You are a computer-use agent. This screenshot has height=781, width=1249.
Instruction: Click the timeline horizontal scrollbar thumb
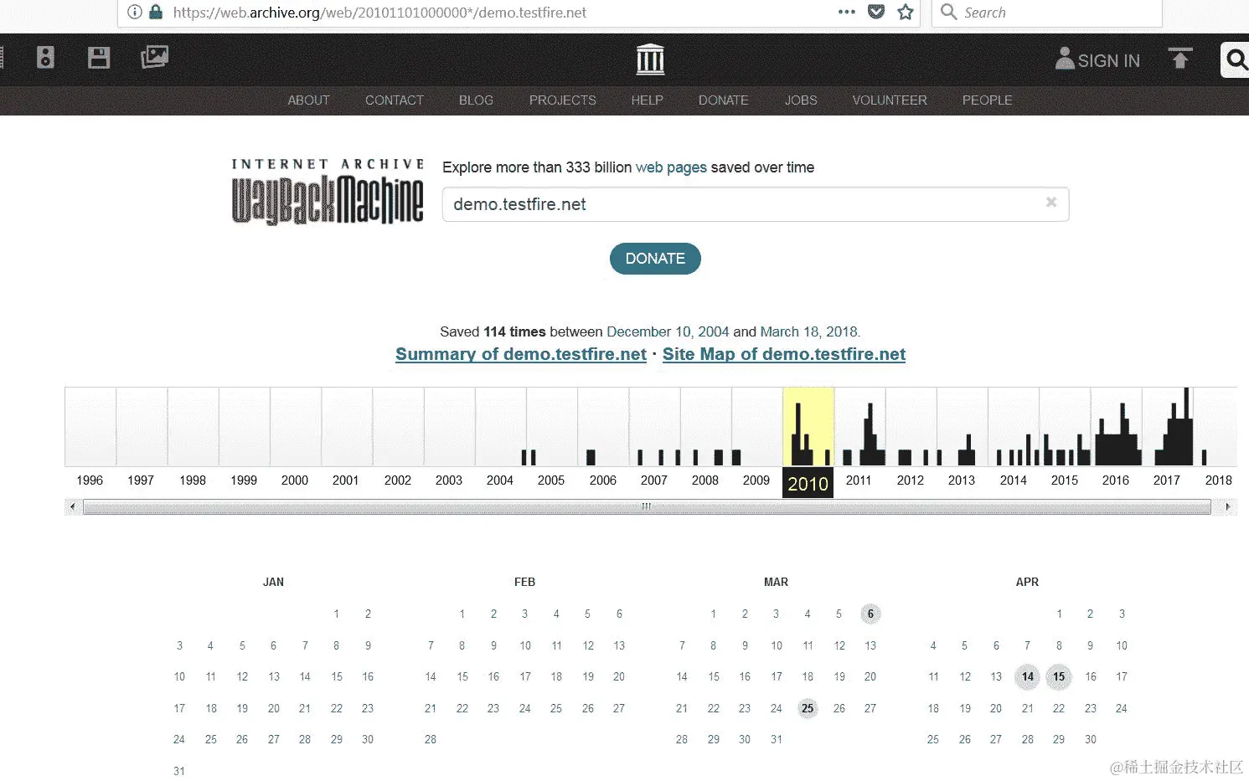click(647, 506)
